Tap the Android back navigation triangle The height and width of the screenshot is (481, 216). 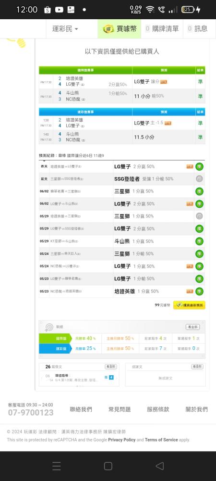[x=159, y=466]
